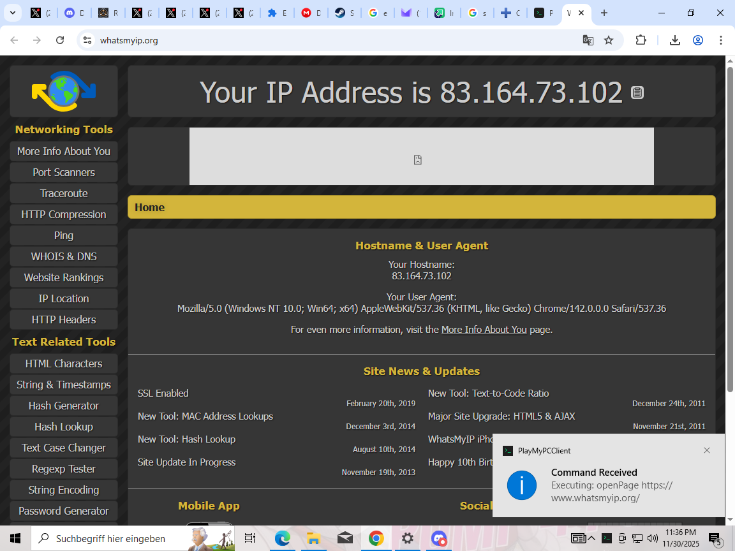Open the Chrome extensions puzzle icon
735x551 pixels.
pos(641,40)
